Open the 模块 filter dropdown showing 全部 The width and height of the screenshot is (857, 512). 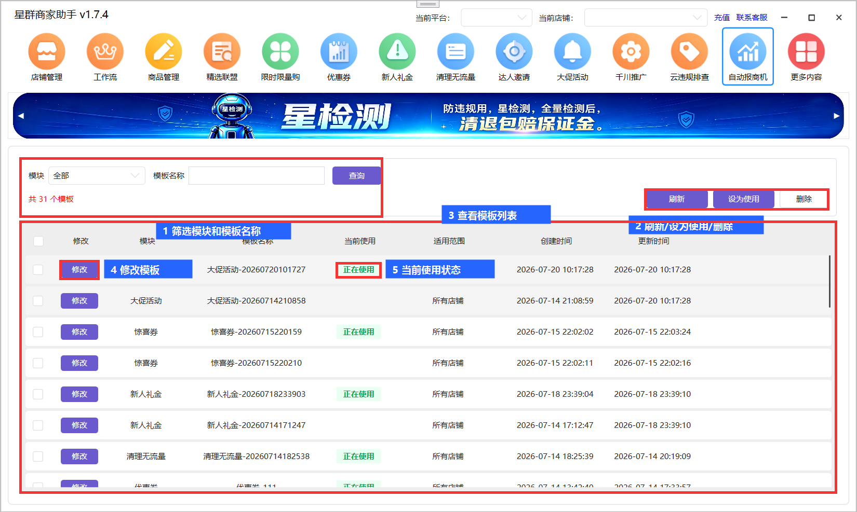pyautogui.click(x=97, y=176)
